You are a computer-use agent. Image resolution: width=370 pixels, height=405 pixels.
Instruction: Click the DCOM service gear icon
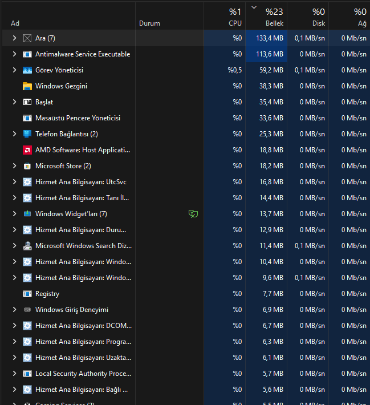pyautogui.click(x=27, y=326)
